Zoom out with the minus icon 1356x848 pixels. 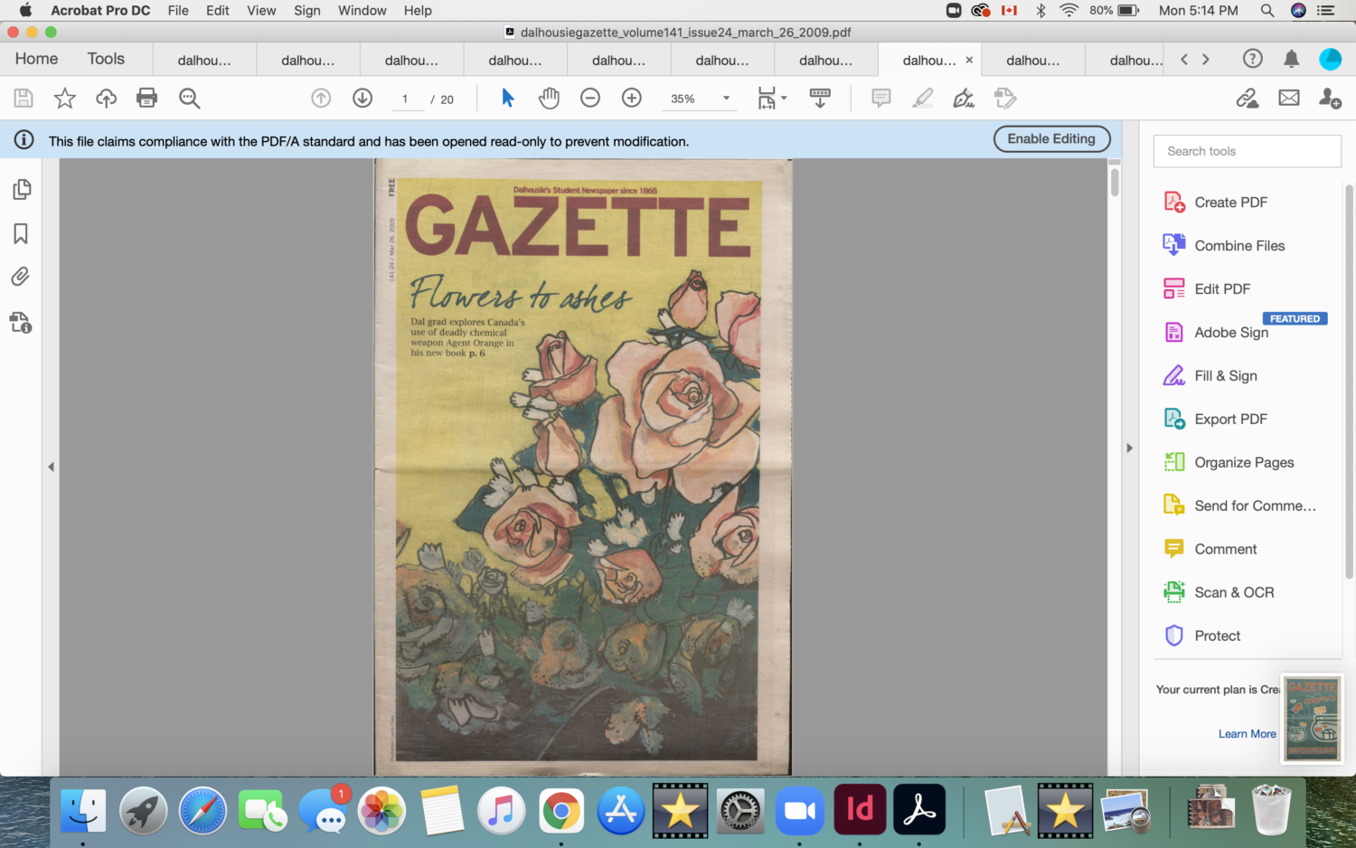click(590, 98)
